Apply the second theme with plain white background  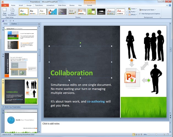pyautogui.click(x=33, y=12)
